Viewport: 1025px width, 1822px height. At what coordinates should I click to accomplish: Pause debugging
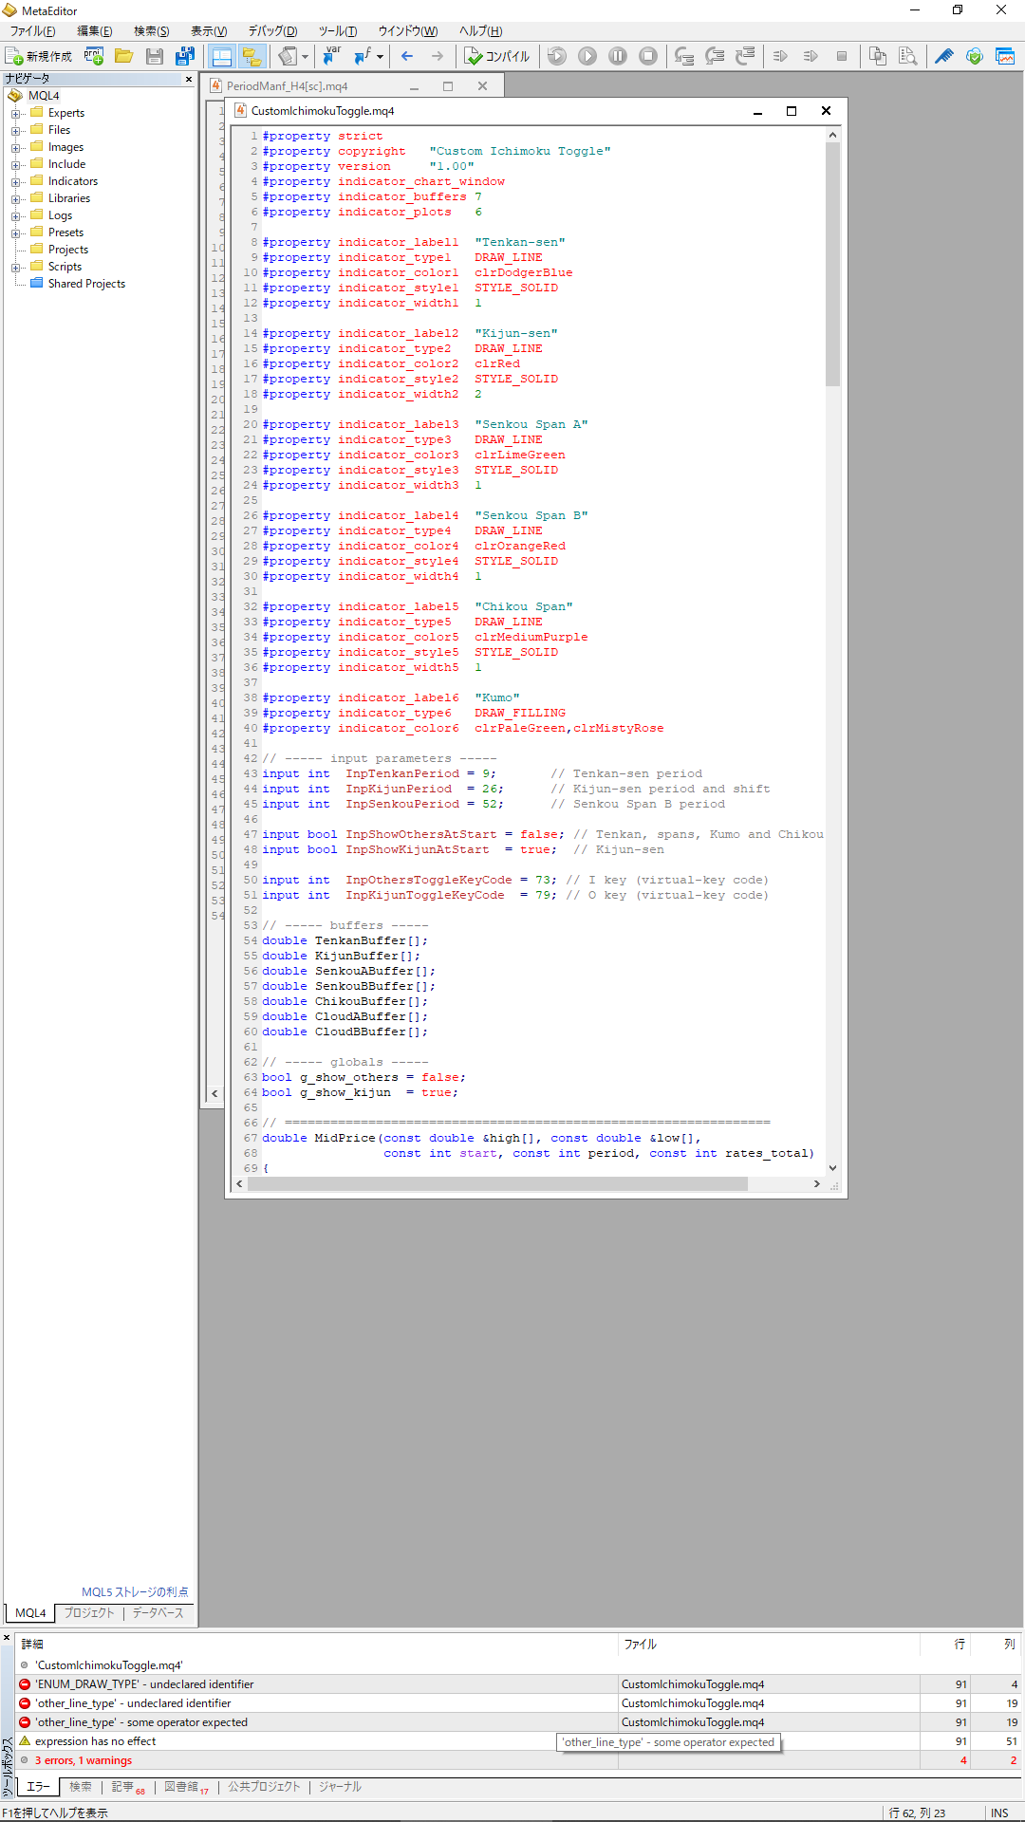click(x=618, y=57)
